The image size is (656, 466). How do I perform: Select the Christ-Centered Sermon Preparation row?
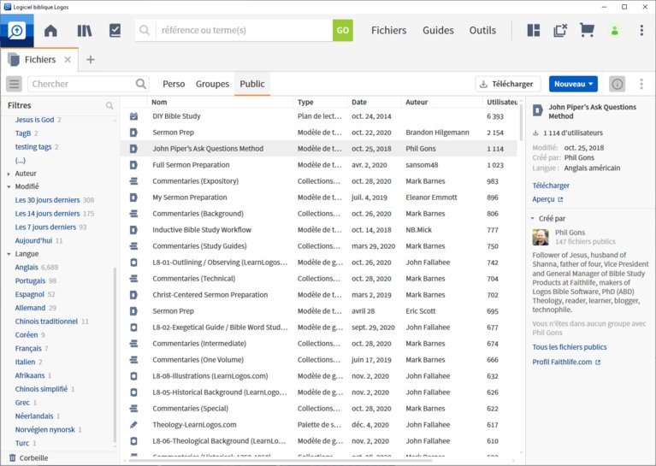point(319,295)
